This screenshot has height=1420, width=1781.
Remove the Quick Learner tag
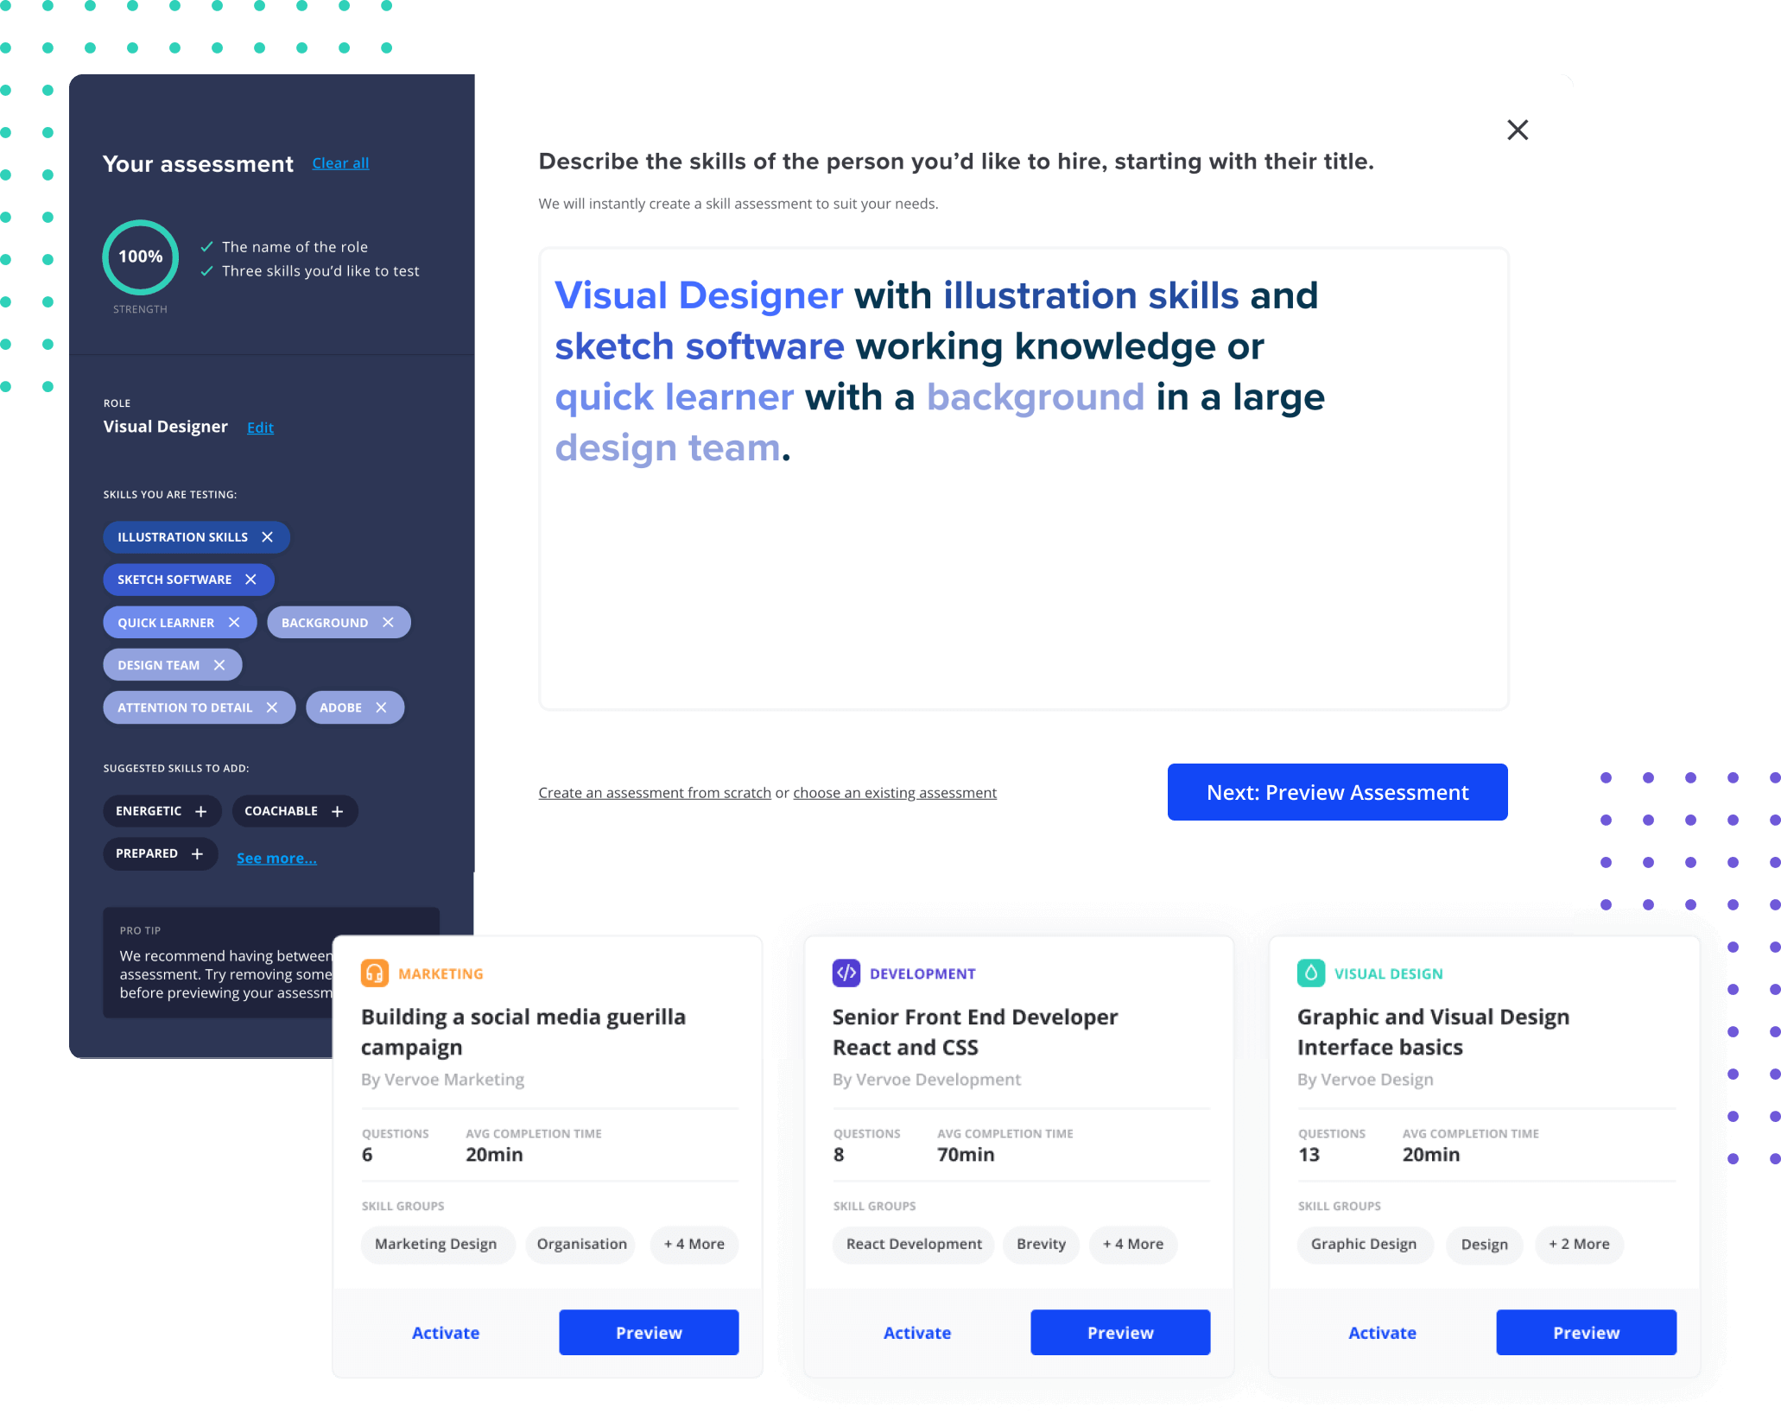pyautogui.click(x=235, y=622)
